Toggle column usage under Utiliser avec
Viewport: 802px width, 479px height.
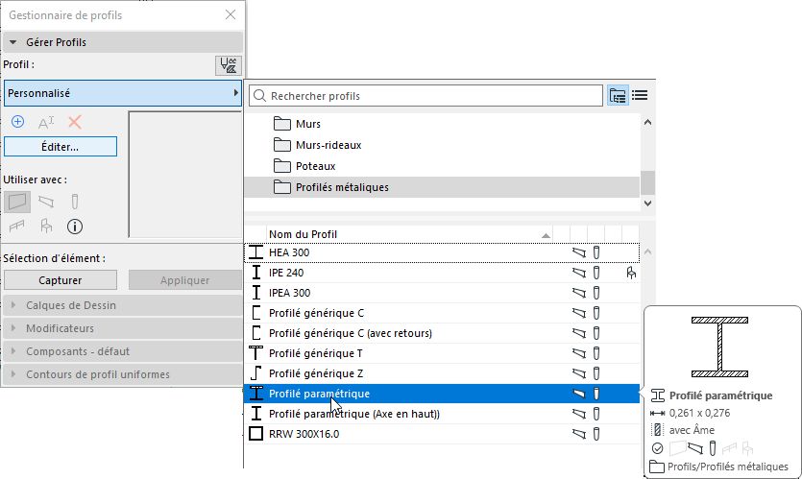click(x=75, y=202)
